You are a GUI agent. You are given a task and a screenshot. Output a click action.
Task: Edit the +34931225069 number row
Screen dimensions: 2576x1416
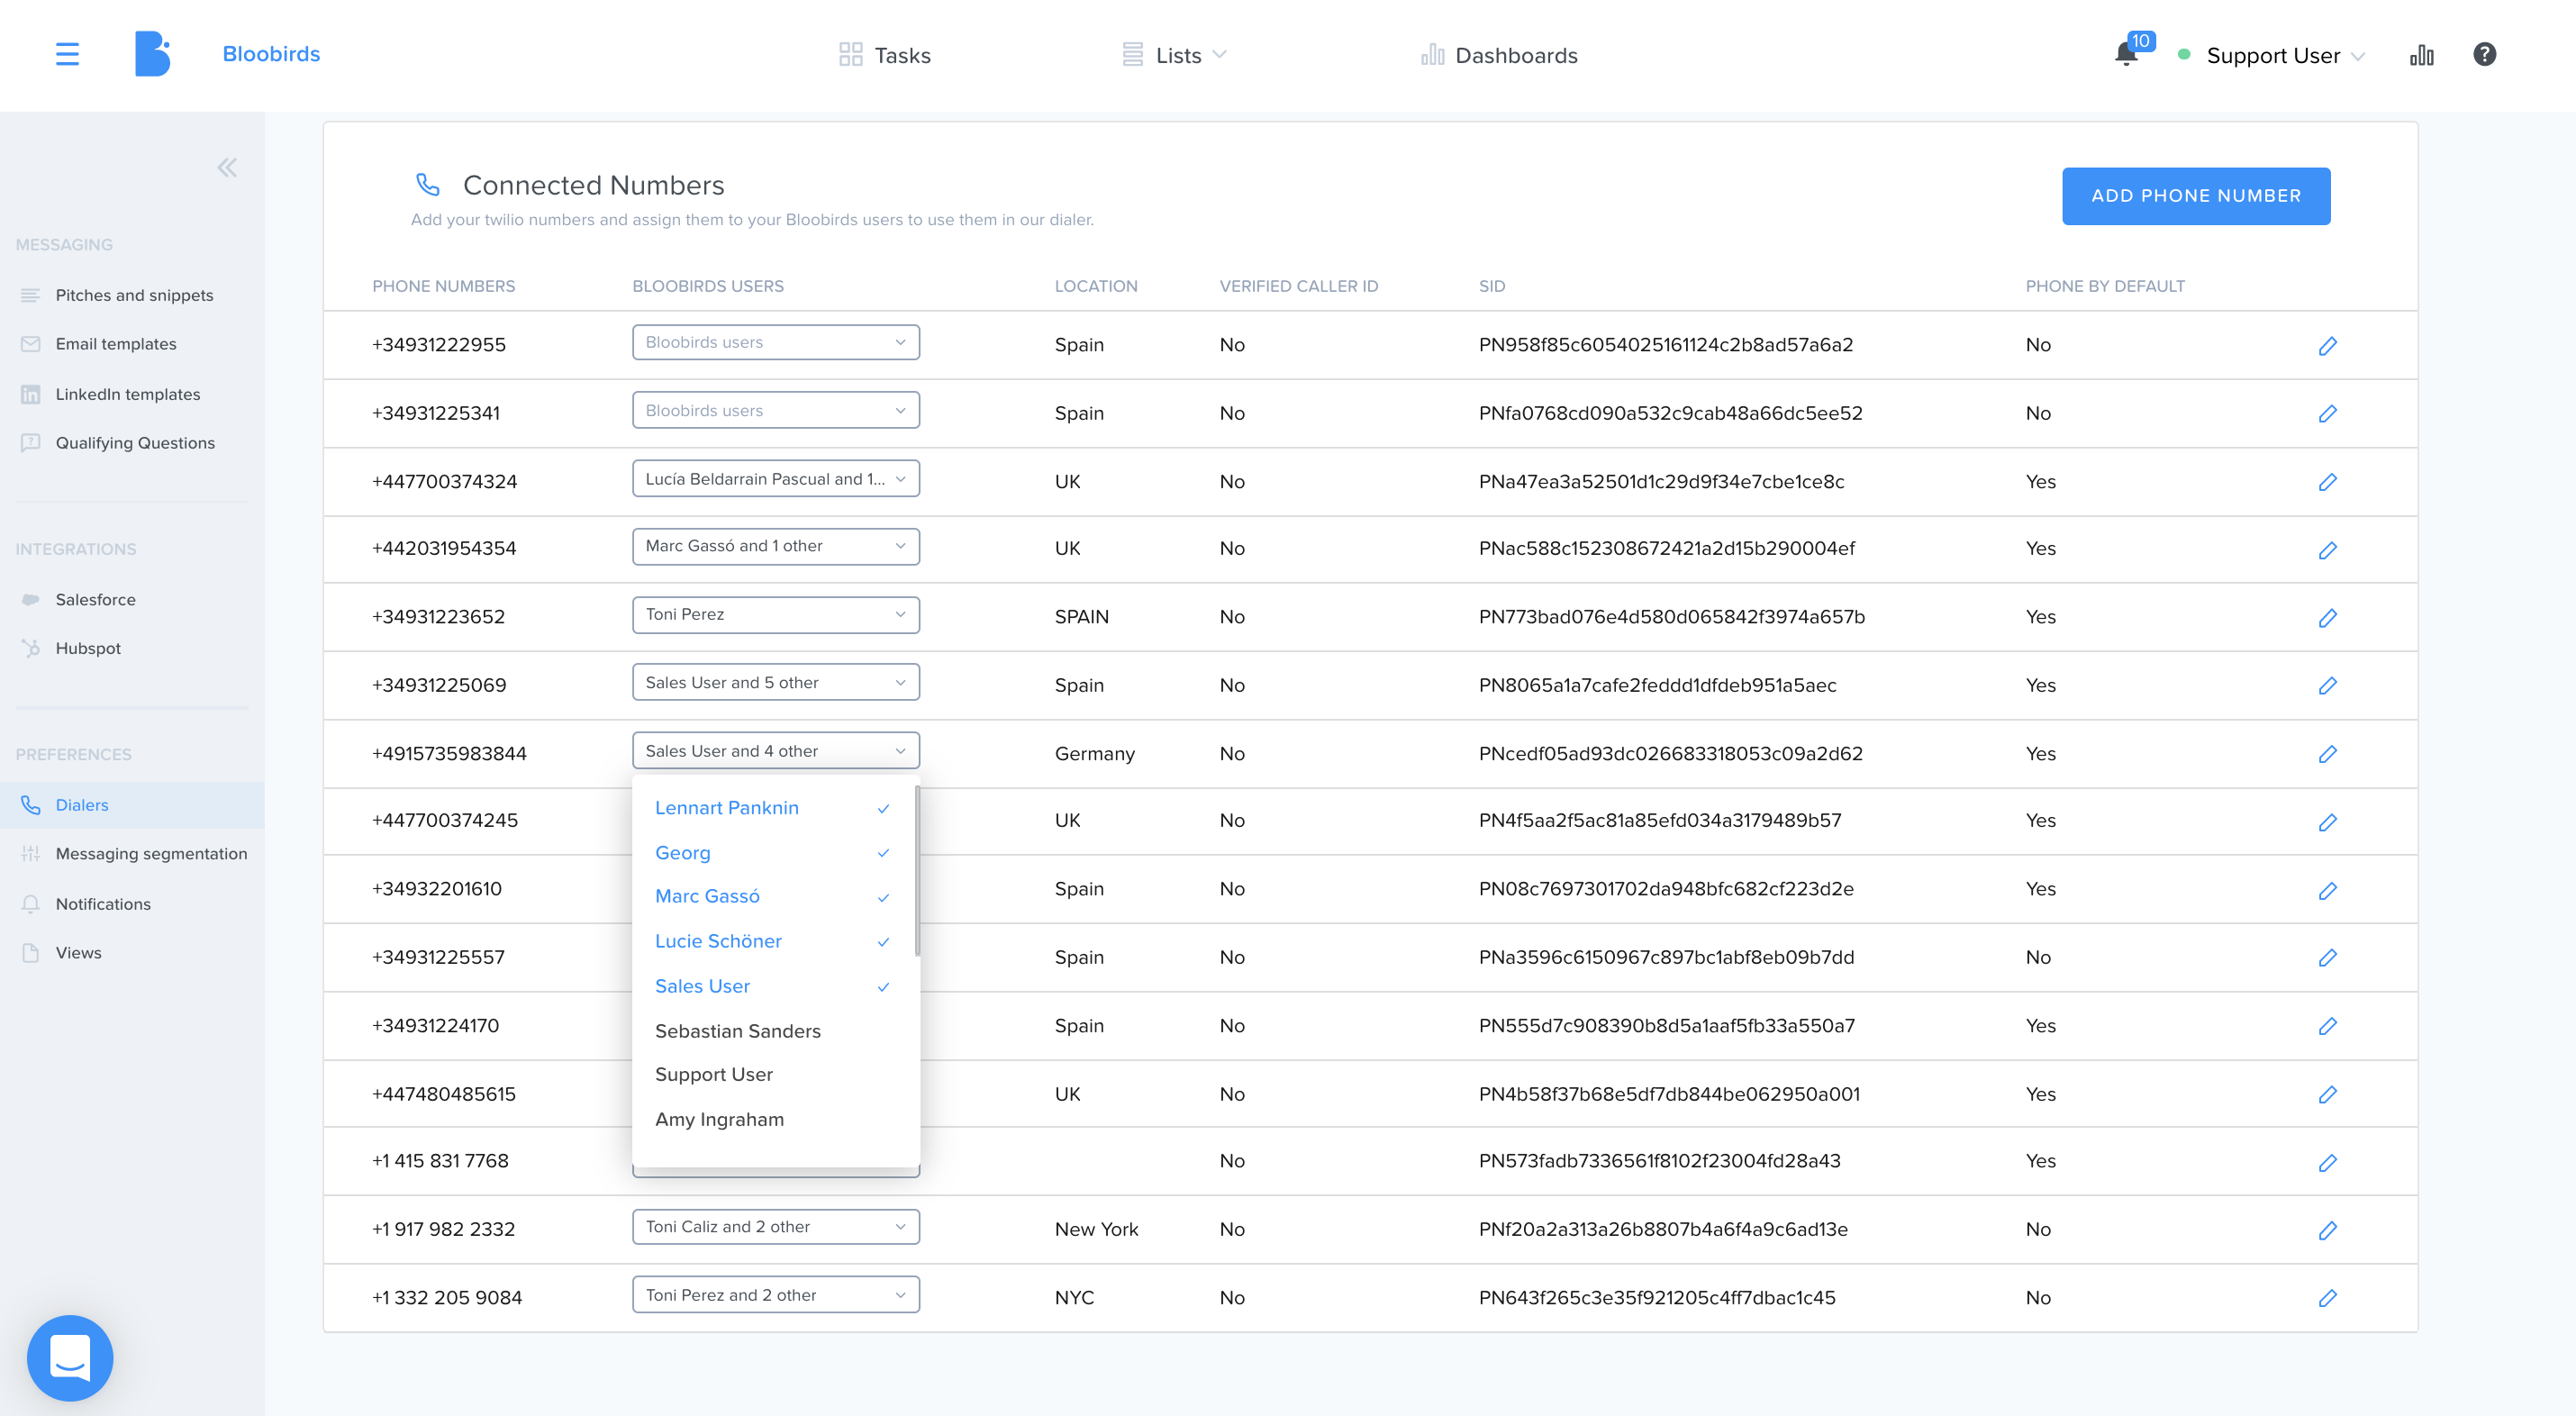click(x=2327, y=686)
